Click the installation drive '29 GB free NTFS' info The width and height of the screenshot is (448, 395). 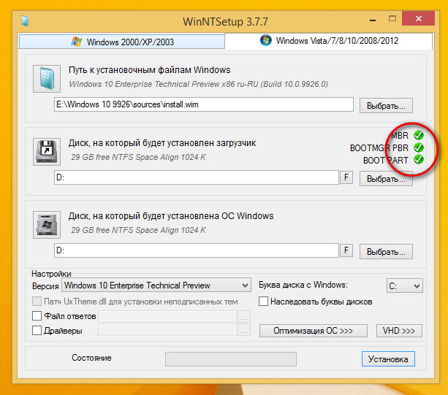click(x=139, y=230)
